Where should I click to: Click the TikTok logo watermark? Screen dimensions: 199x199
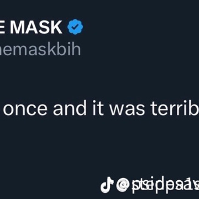pyautogui.click(x=107, y=185)
